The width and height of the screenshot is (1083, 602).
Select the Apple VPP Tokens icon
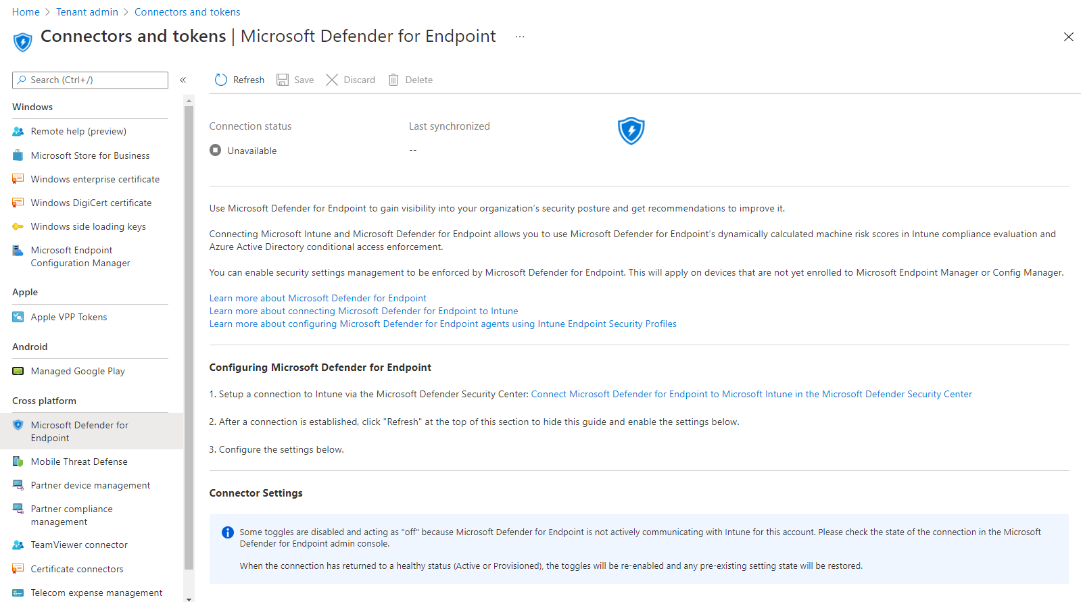18,317
